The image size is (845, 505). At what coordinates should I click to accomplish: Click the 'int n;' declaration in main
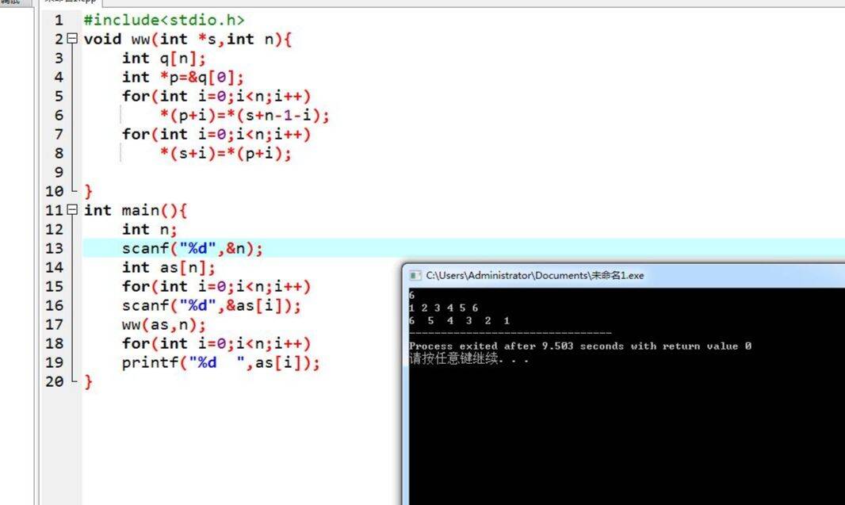(149, 229)
